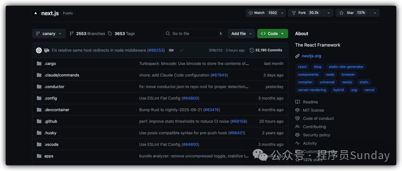Open the Star lists dropdown arrow
The height and width of the screenshot is (171, 402).
pos(374,13)
